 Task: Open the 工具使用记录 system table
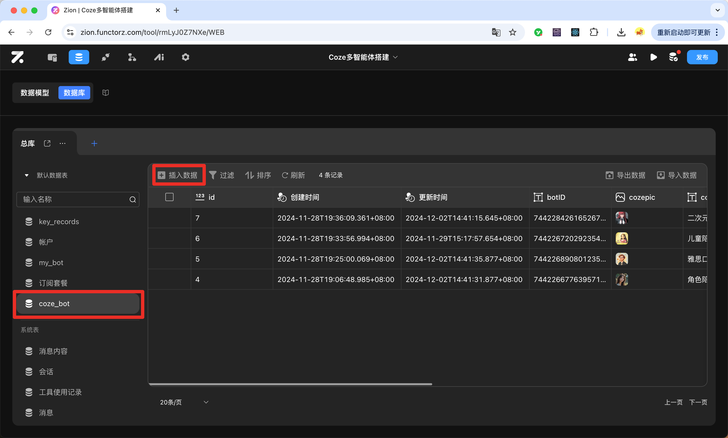coord(78,392)
